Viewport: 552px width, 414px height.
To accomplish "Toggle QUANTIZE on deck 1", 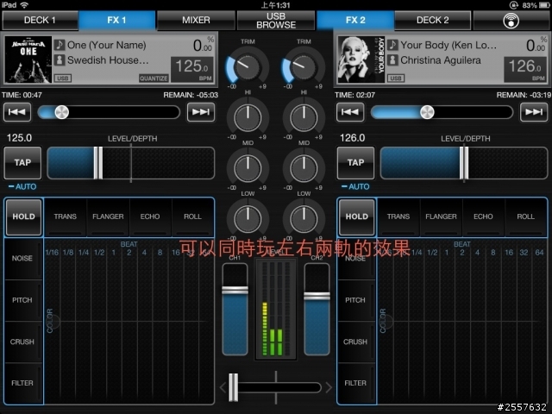I will coord(154,78).
